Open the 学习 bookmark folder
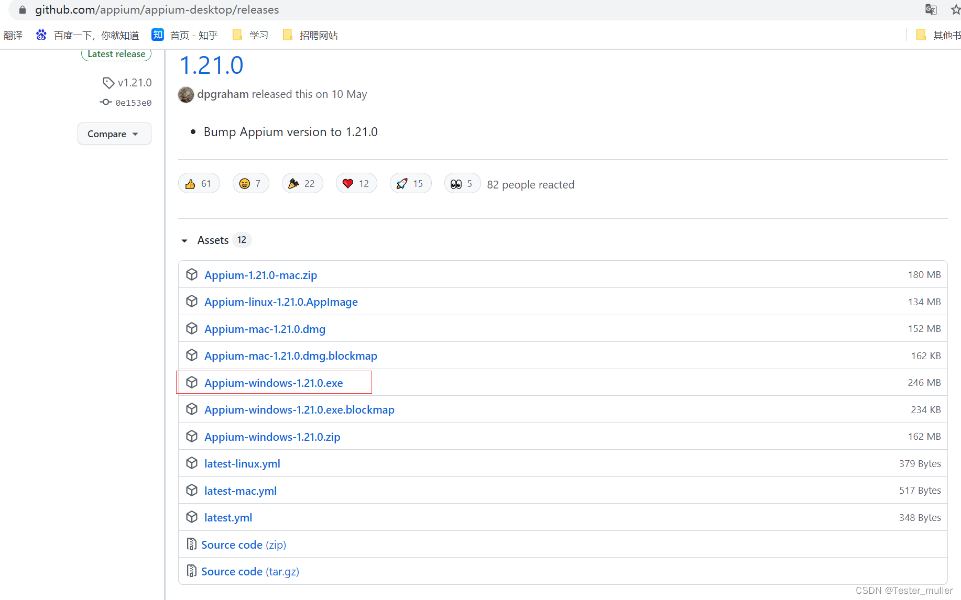 [x=250, y=35]
